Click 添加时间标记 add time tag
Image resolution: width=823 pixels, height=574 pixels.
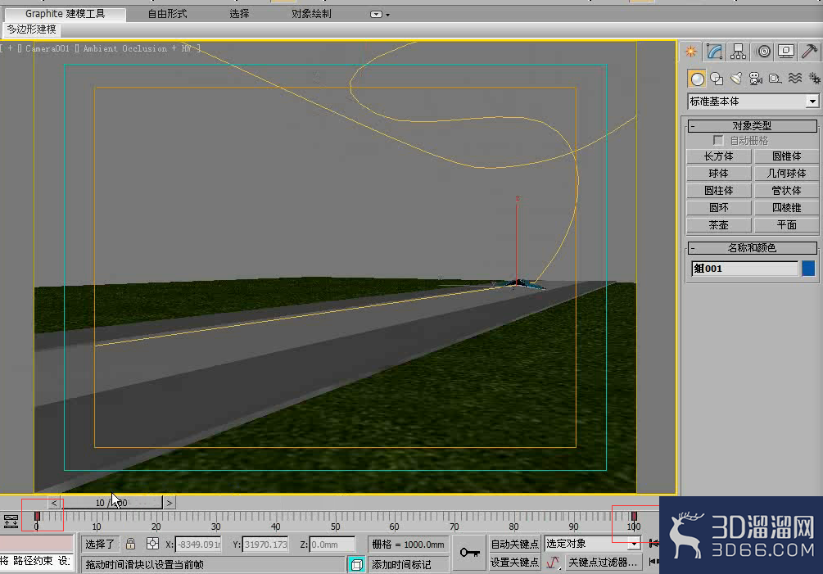point(409,564)
